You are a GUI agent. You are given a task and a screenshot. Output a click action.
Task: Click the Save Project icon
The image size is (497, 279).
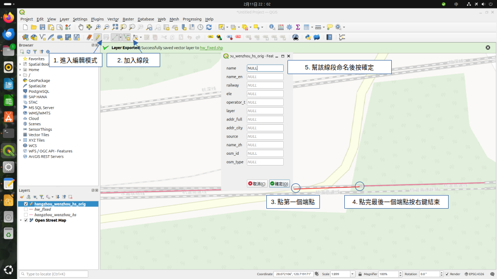pyautogui.click(x=42, y=27)
